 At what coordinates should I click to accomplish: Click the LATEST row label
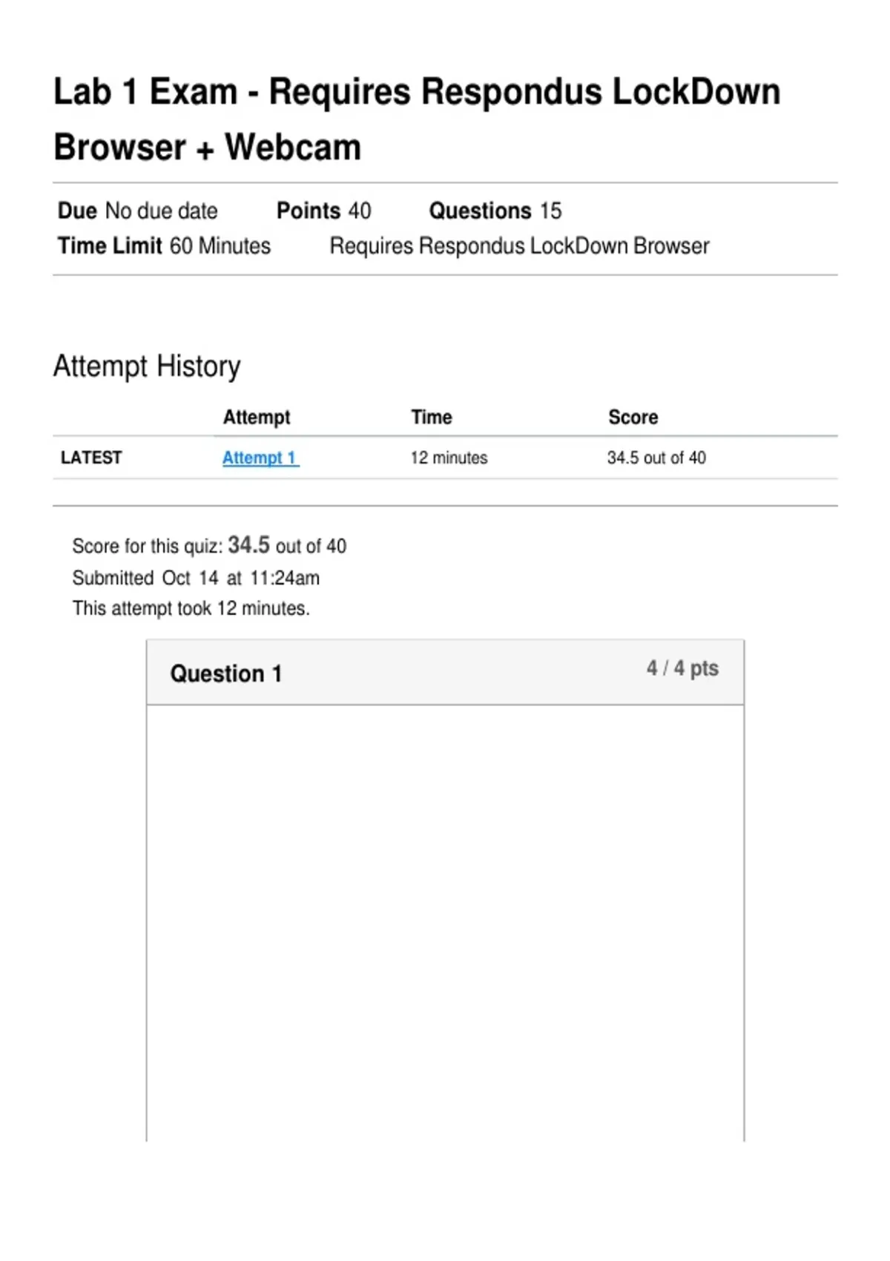coord(91,458)
